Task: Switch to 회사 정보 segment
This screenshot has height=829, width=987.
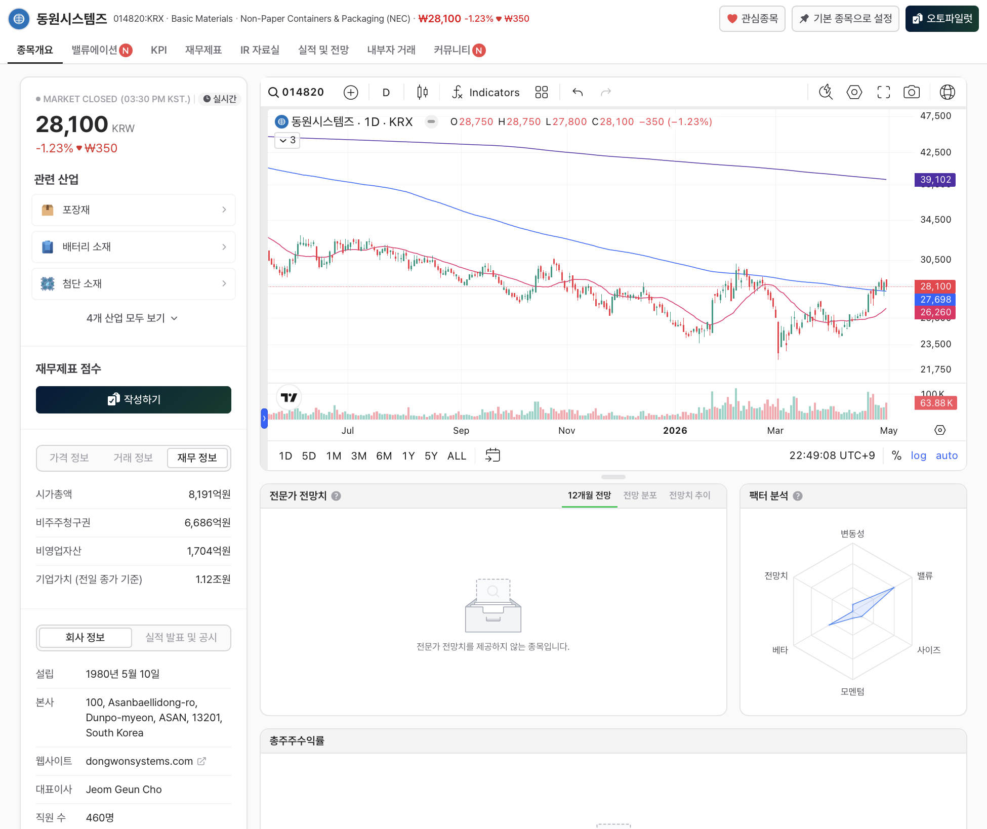Action: pos(85,638)
